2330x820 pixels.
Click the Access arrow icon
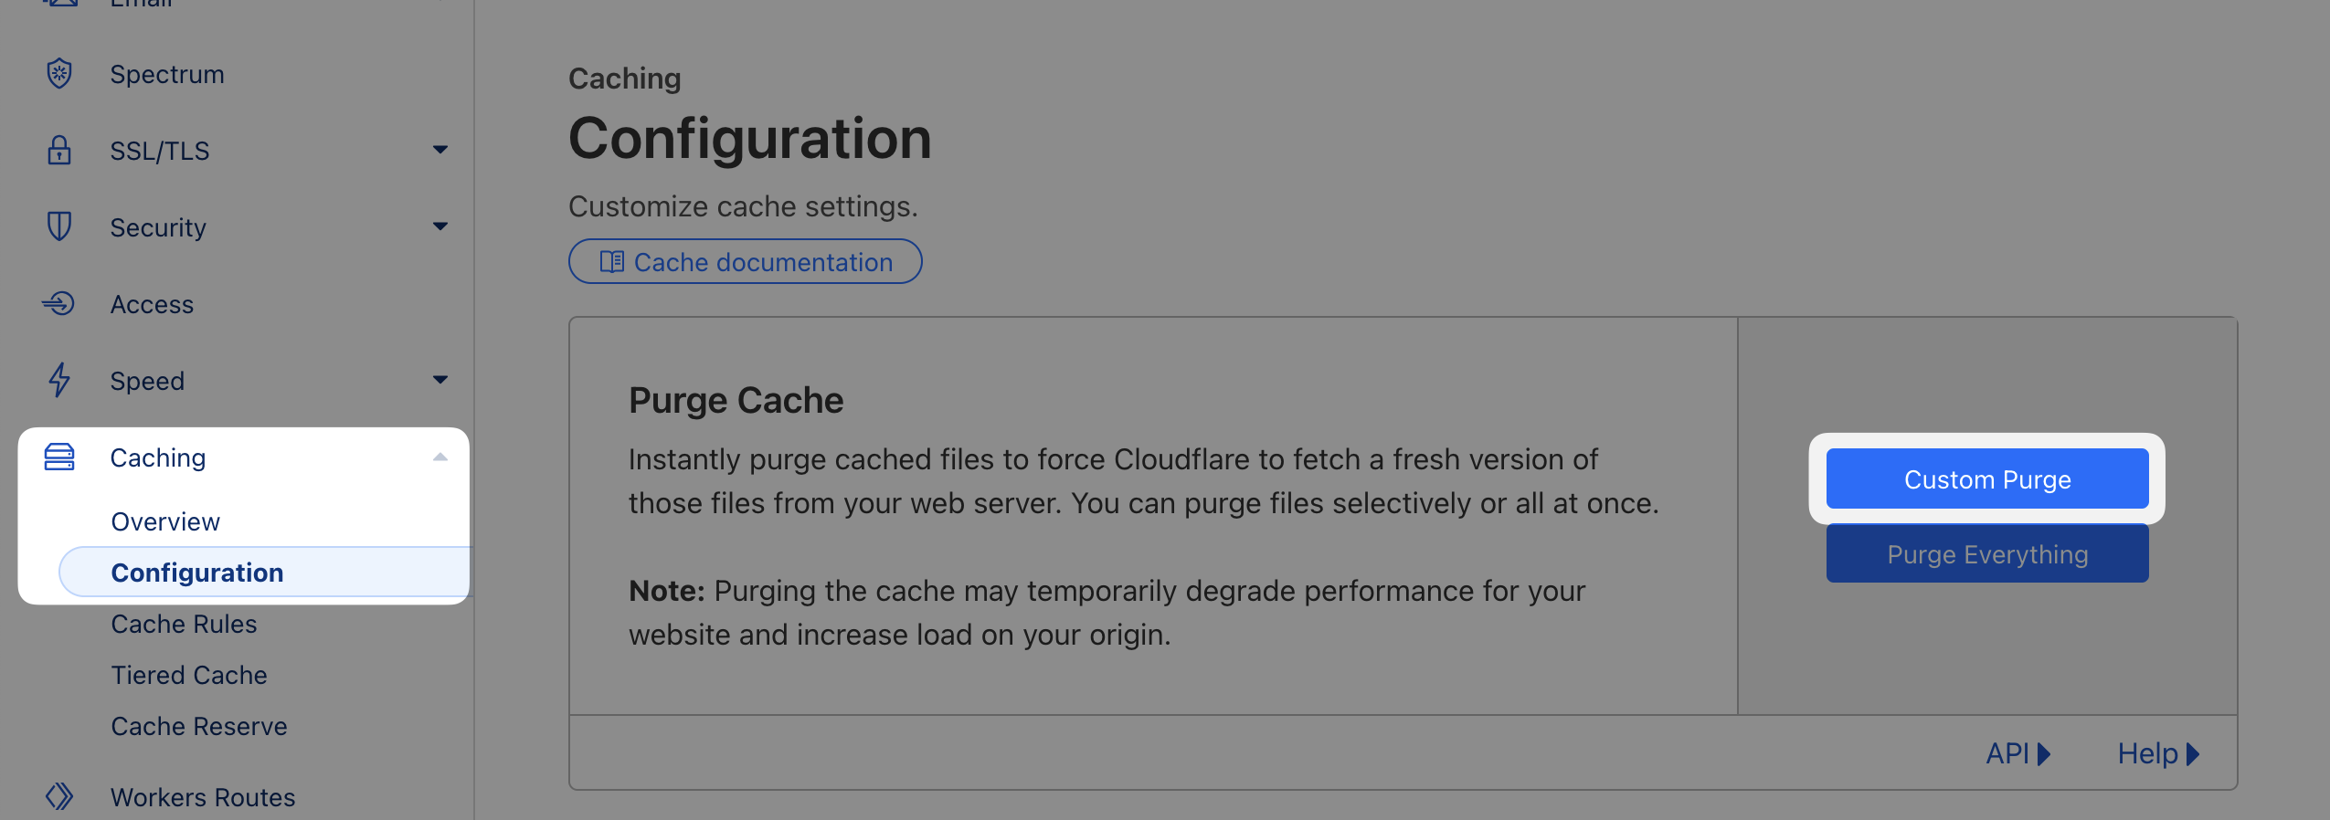click(59, 303)
